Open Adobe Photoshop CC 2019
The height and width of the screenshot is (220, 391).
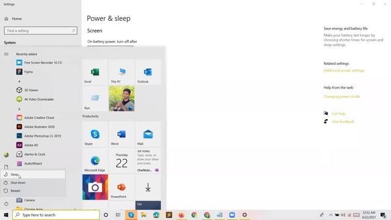click(x=38, y=136)
